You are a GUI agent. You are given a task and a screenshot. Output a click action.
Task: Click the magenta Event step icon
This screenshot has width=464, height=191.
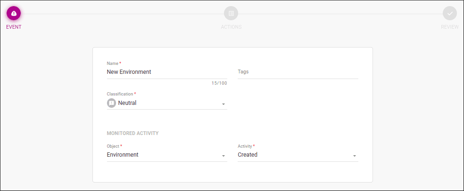(14, 13)
